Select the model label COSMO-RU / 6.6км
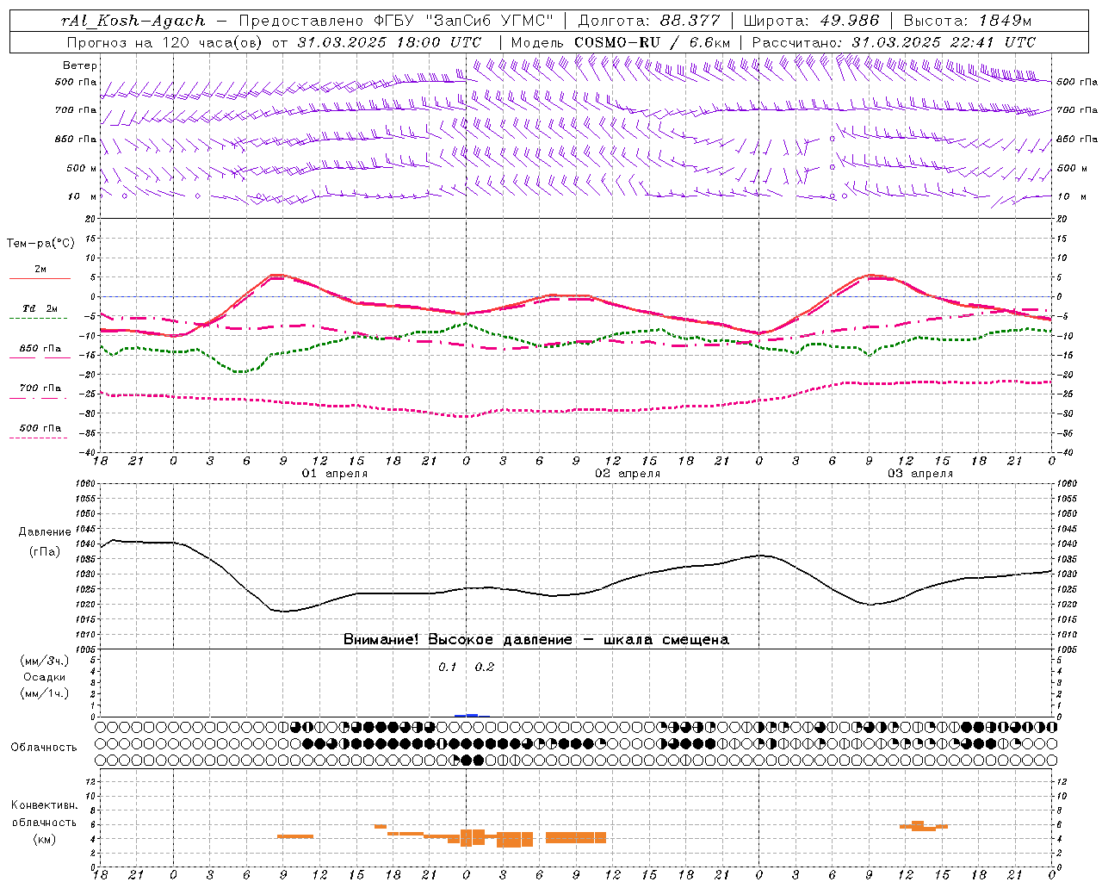Viewport: 1102px width, 882px height. pos(653,42)
